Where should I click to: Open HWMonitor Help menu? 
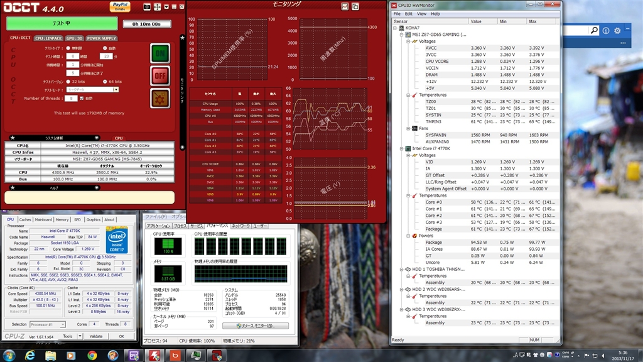(435, 14)
